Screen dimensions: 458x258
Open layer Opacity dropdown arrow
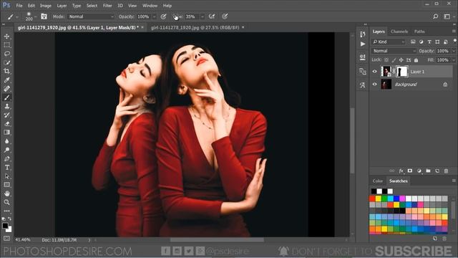pos(454,51)
